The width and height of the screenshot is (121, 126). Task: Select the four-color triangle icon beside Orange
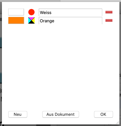pyautogui.click(x=31, y=20)
